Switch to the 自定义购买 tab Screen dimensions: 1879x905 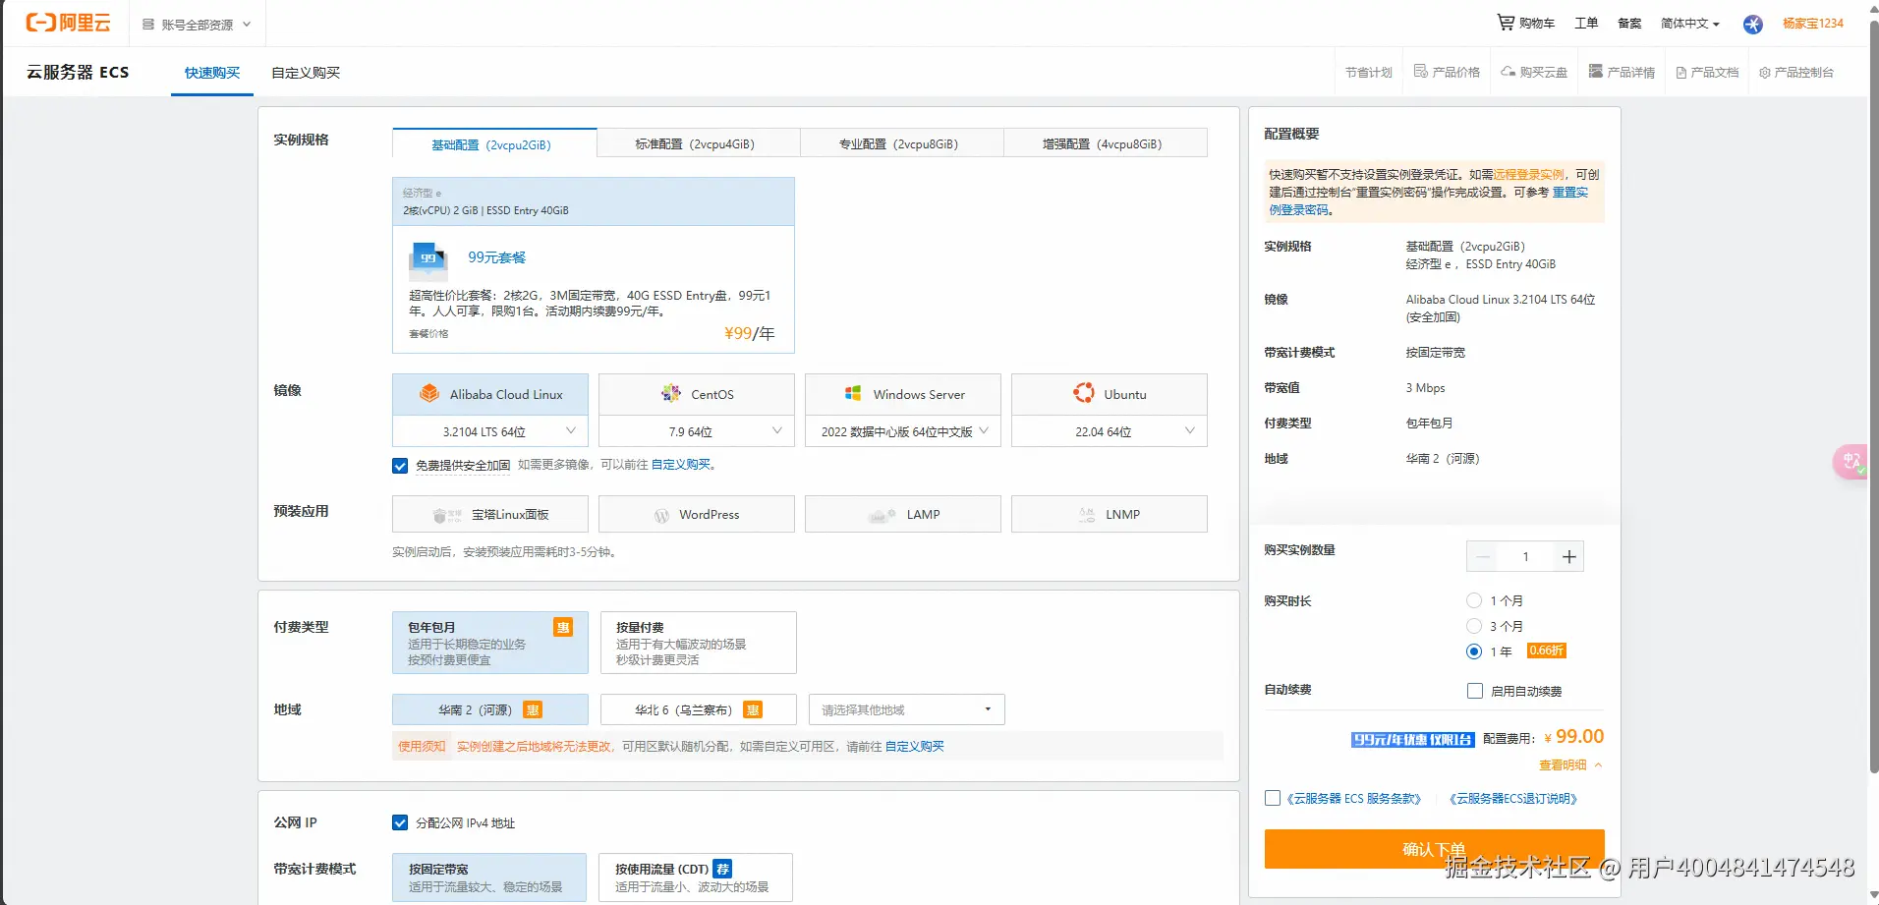pos(306,73)
